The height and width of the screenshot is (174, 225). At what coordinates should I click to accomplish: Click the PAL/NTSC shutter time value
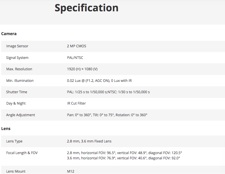click(x=108, y=92)
